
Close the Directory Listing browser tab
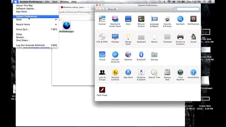coord(88,7)
